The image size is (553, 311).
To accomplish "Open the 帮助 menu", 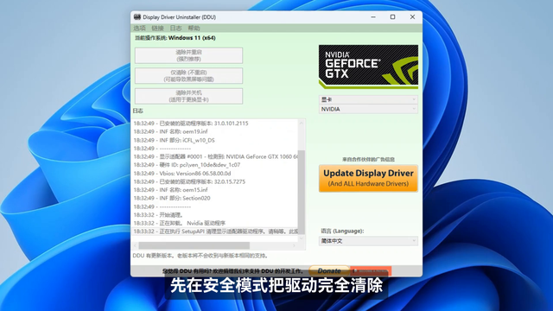I will 194,29.
